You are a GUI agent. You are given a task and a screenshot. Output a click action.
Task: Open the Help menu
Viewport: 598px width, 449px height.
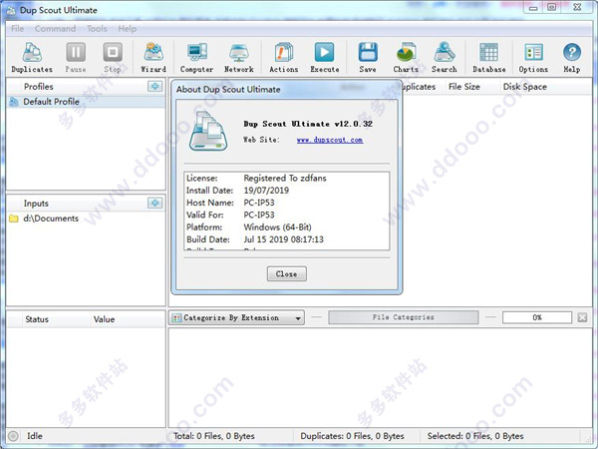click(x=127, y=29)
